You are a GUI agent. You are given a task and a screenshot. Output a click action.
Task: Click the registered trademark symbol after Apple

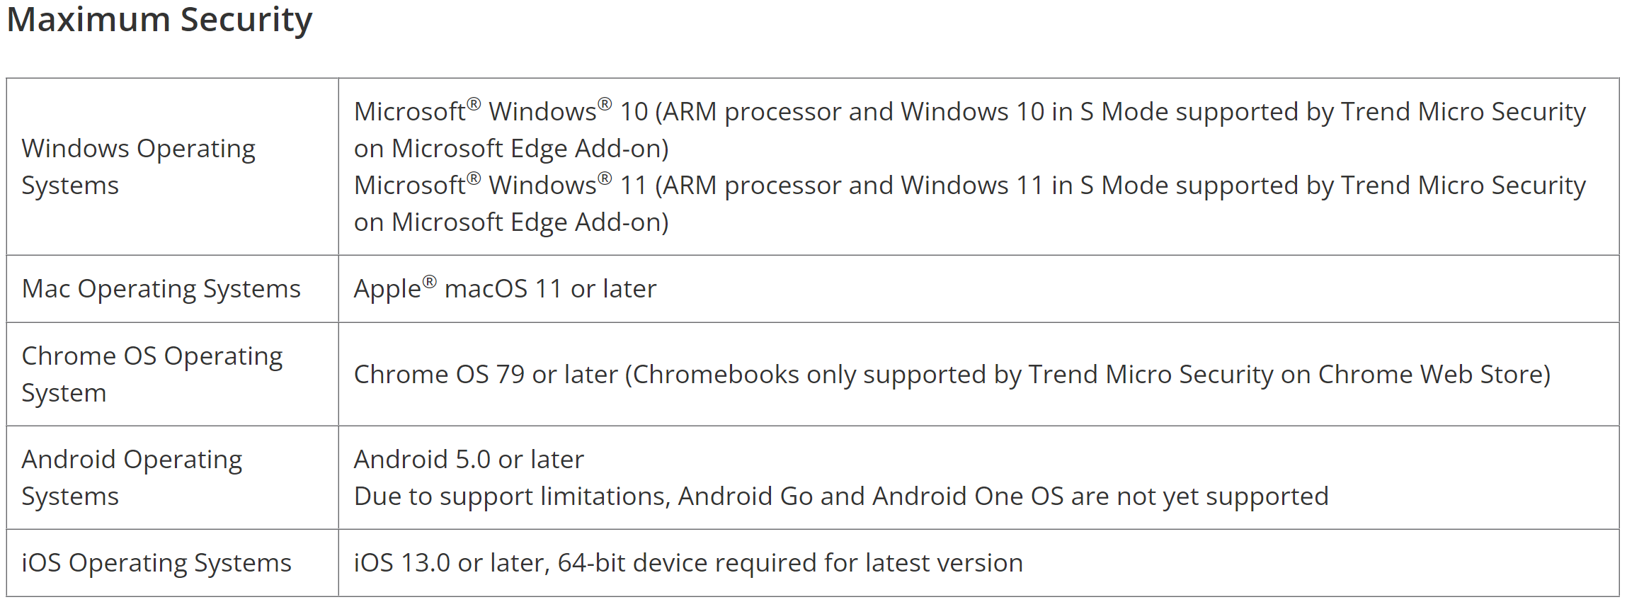(x=430, y=282)
